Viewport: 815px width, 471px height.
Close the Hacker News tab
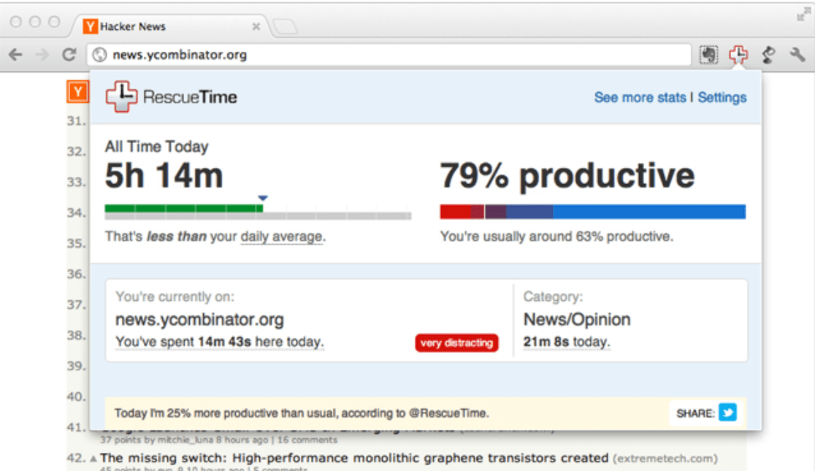[256, 26]
